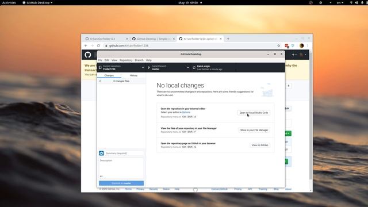The height and width of the screenshot is (207, 368).
Task: Open the en language selector
Action: pos(340,2)
